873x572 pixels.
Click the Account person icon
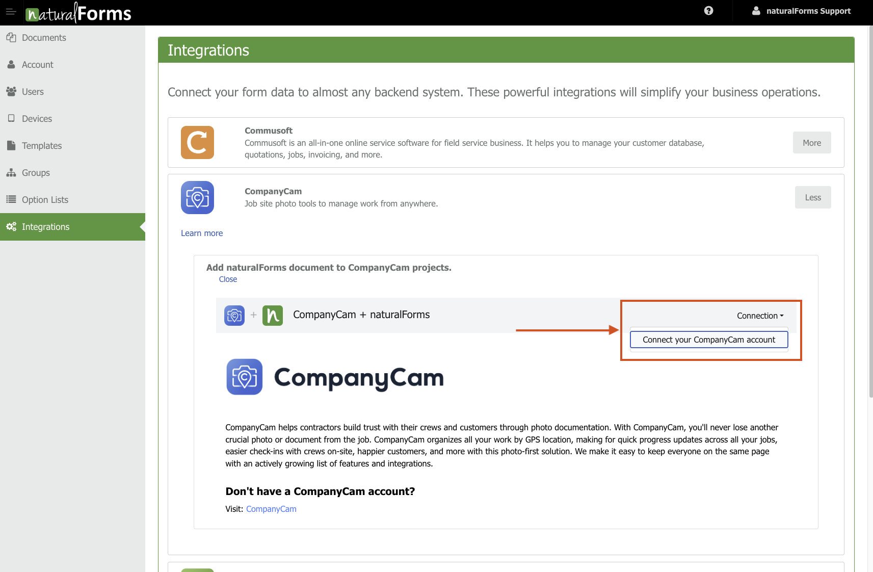[x=11, y=64]
